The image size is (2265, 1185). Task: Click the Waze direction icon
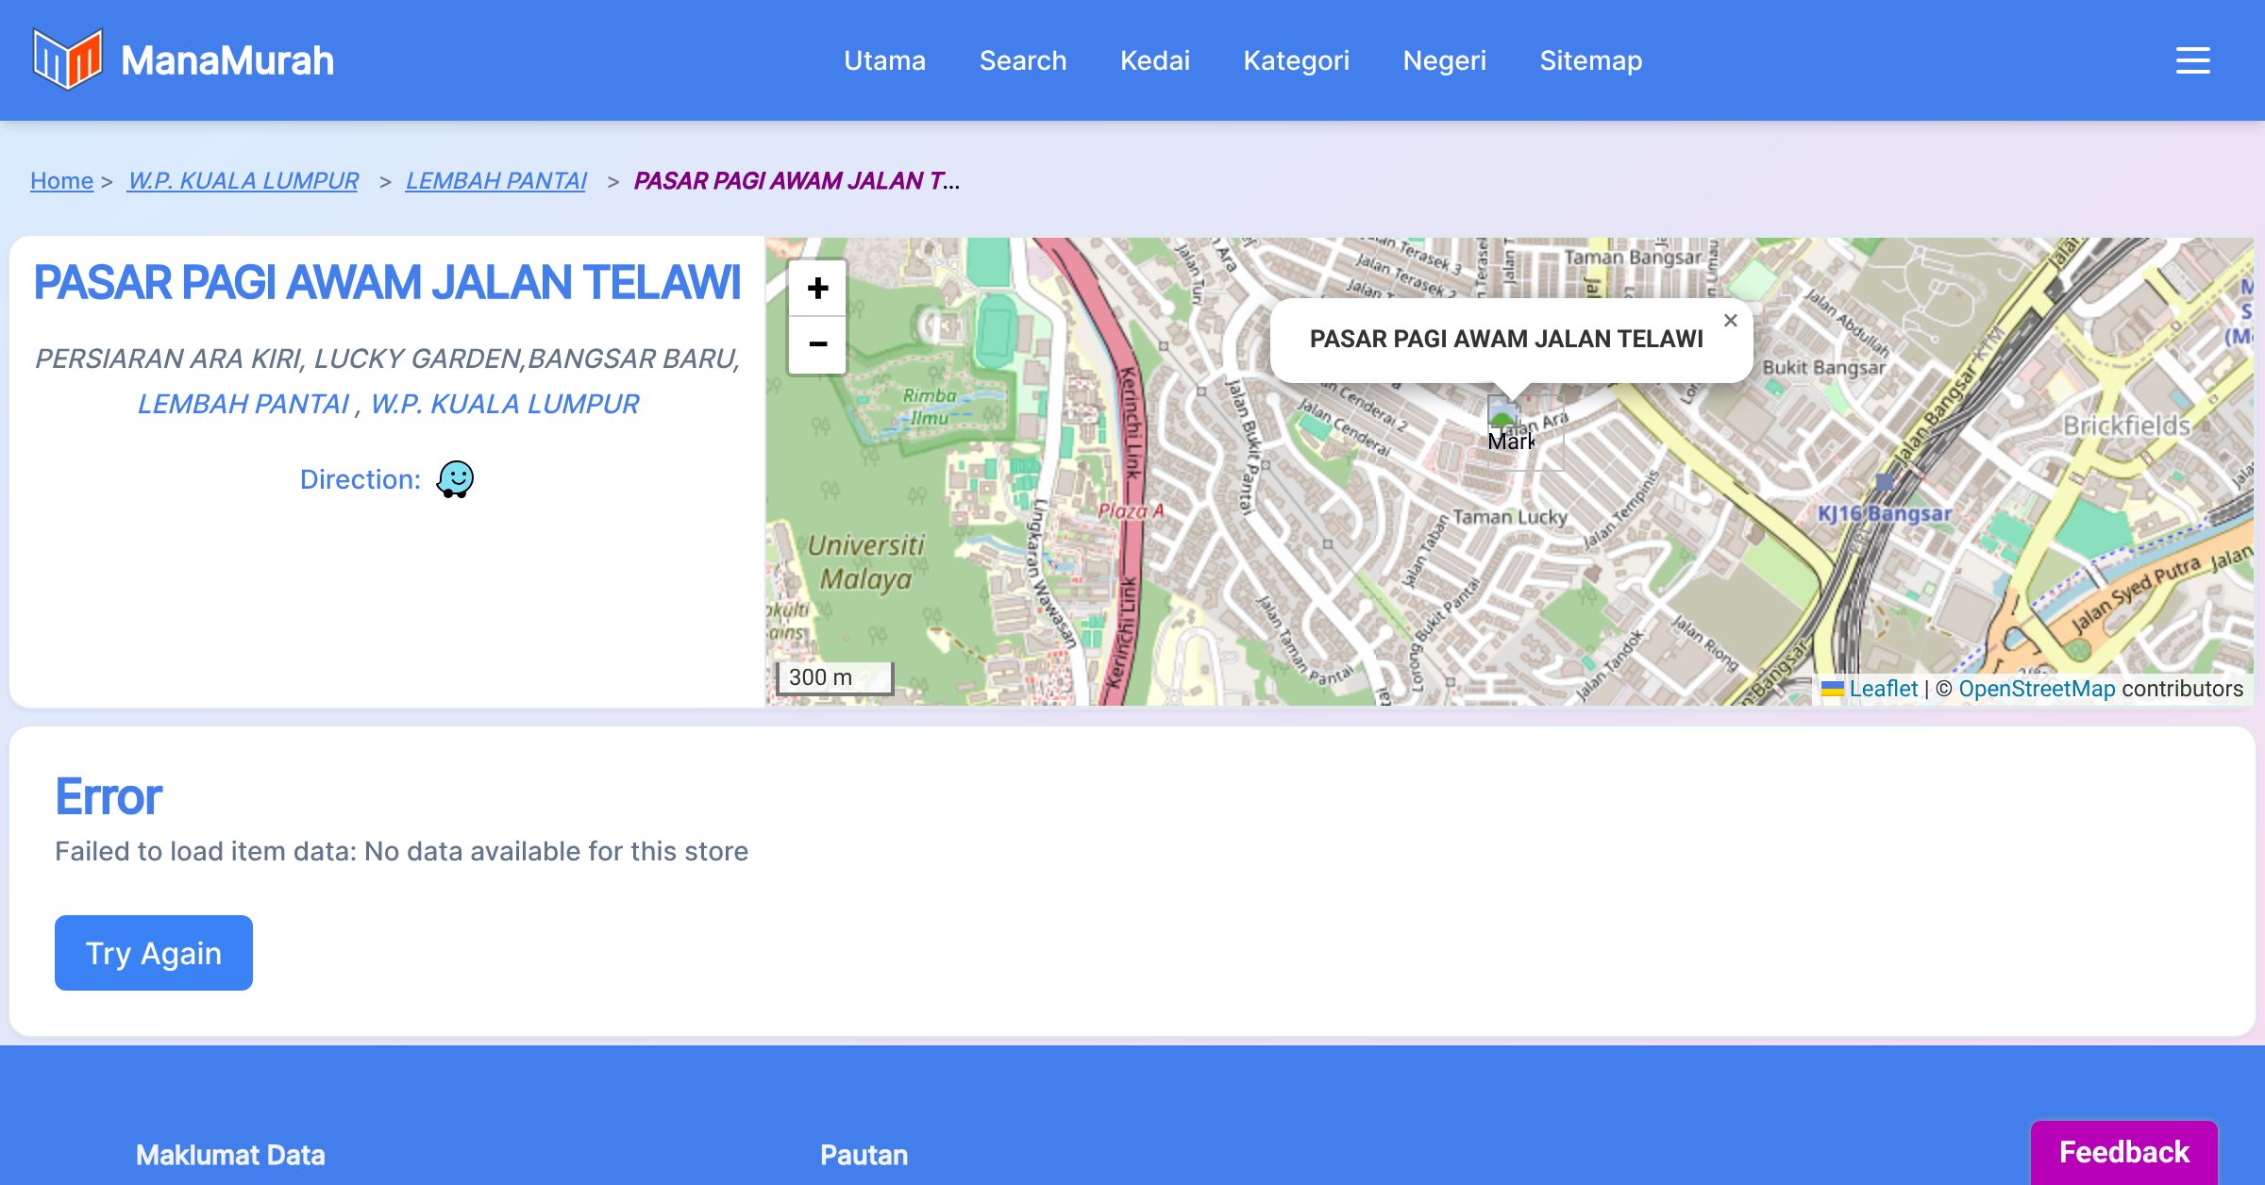[x=455, y=479]
